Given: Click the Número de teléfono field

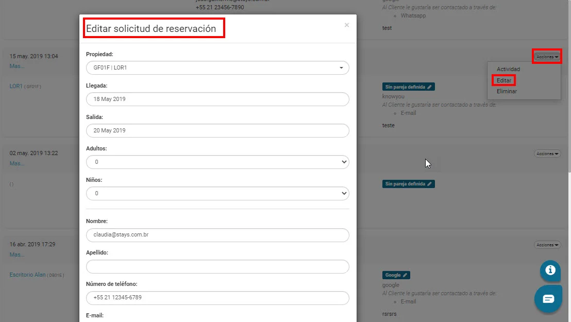Looking at the screenshot, I should point(217,298).
